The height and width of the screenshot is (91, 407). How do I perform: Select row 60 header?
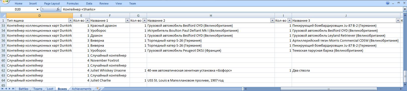click(x=3, y=60)
